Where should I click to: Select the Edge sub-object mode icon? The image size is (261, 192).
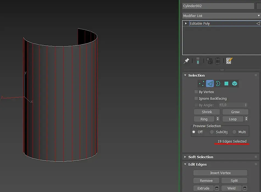[210, 84]
